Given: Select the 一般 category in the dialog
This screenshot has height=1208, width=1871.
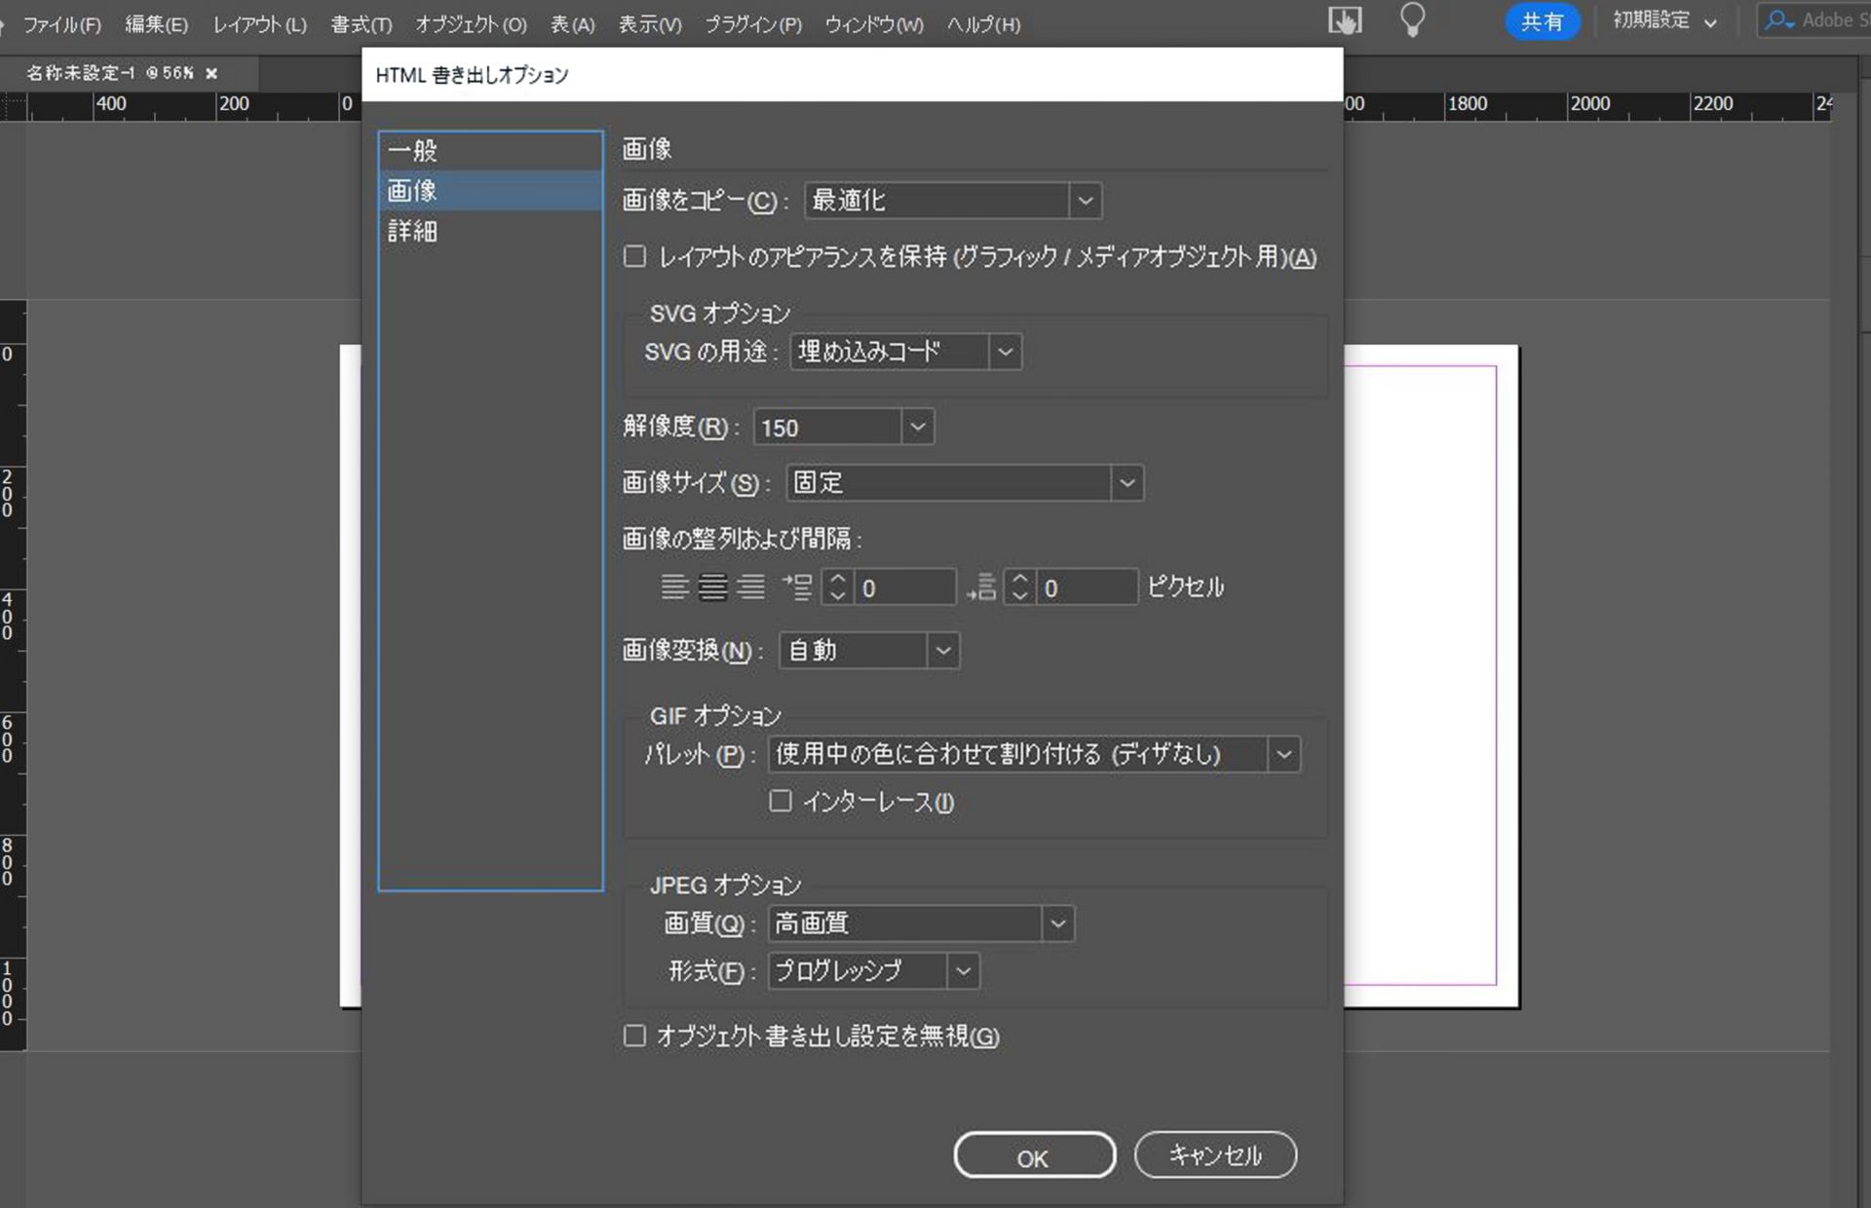Looking at the screenshot, I should pyautogui.click(x=413, y=151).
